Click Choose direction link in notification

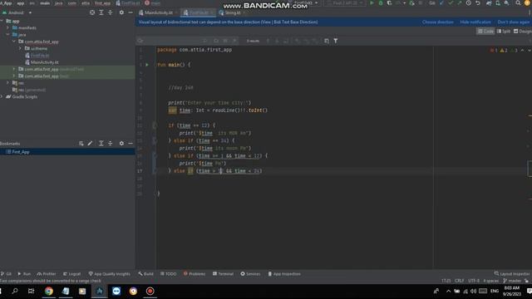(438, 22)
